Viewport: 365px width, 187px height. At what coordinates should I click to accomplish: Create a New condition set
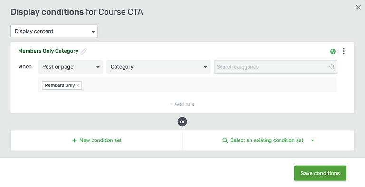96,140
